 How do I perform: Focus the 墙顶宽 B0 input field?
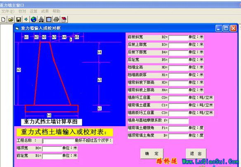point(52,149)
